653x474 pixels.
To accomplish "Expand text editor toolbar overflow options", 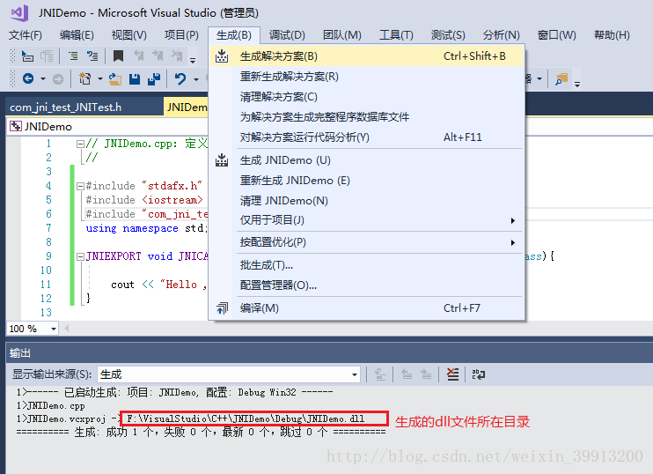I will pyautogui.click(x=193, y=60).
